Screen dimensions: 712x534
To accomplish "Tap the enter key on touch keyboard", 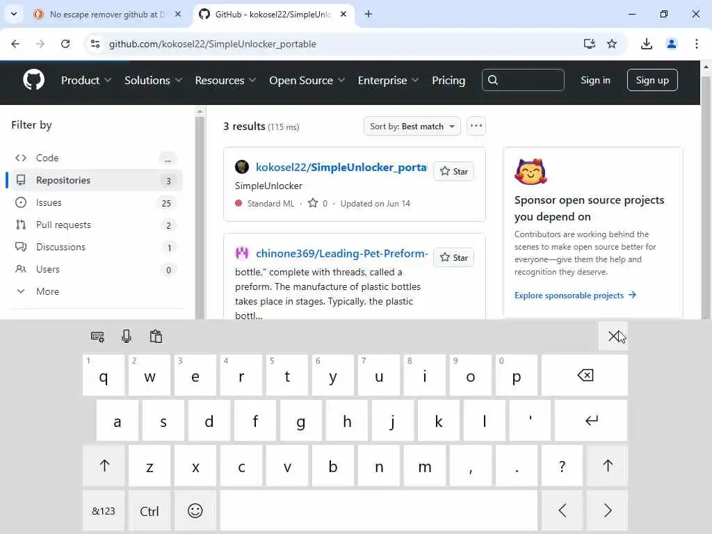I will click(x=591, y=421).
